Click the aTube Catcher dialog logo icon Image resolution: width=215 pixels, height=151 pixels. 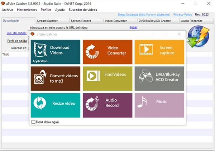pyautogui.click(x=33, y=34)
